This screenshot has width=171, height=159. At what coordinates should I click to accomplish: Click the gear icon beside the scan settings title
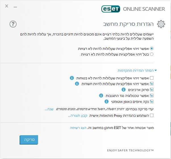[161, 24]
